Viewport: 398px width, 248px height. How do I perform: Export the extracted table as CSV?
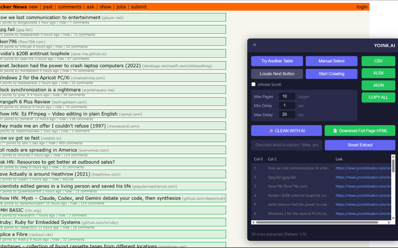(x=378, y=61)
